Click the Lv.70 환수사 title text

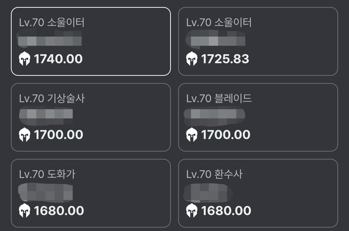(x=214, y=174)
